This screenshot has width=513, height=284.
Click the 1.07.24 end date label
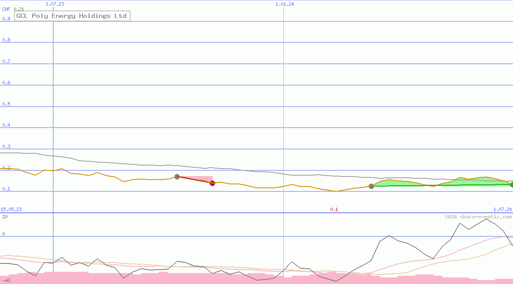point(503,209)
